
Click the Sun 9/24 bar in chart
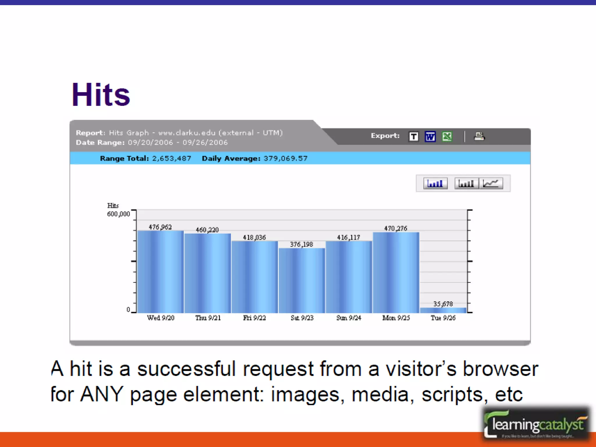coord(349,277)
